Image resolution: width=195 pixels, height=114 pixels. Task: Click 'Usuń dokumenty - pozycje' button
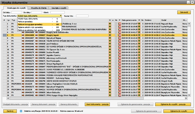point(97,104)
